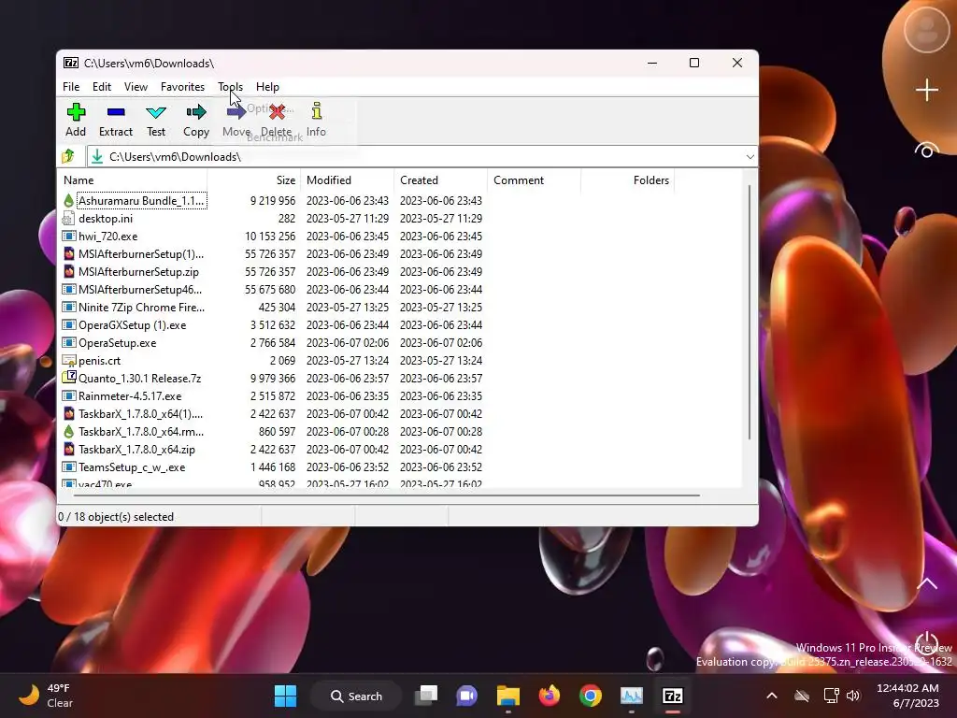957x718 pixels.
Task: Show hidden system tray icons
Action: pos(772,696)
